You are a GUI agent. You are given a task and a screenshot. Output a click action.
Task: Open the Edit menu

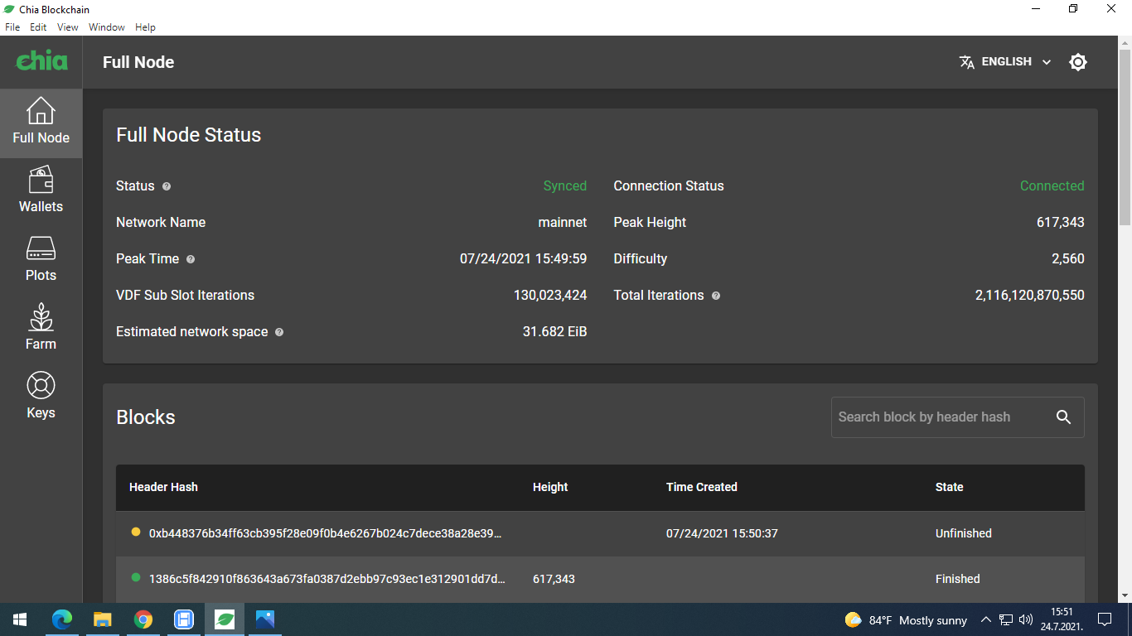38,27
